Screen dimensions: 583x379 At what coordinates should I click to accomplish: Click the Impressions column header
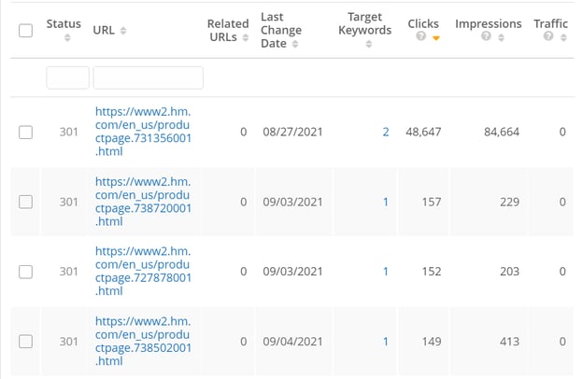tap(489, 23)
